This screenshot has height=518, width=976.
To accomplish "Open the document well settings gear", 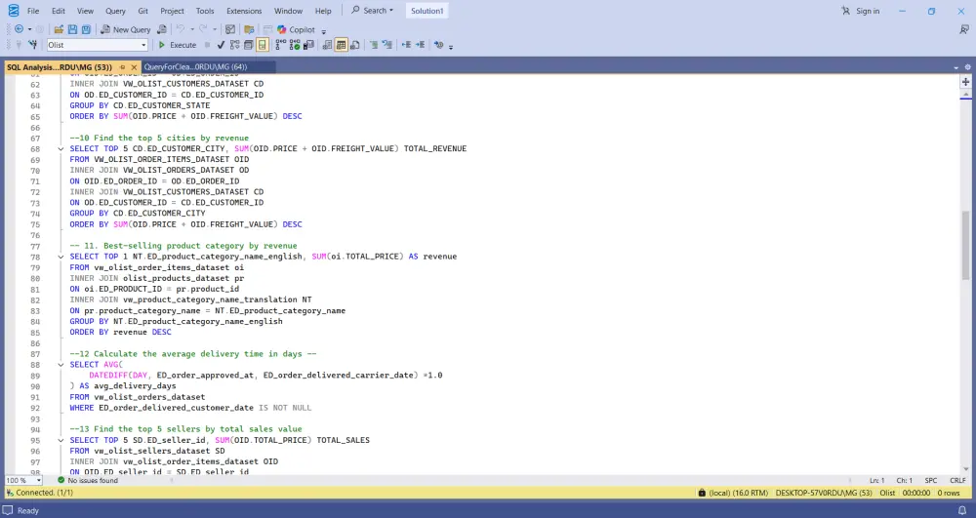I will coord(968,67).
